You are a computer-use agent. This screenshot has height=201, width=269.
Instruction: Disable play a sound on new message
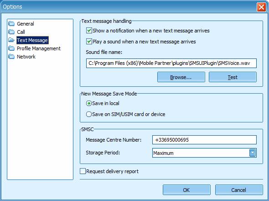pyautogui.click(x=89, y=42)
